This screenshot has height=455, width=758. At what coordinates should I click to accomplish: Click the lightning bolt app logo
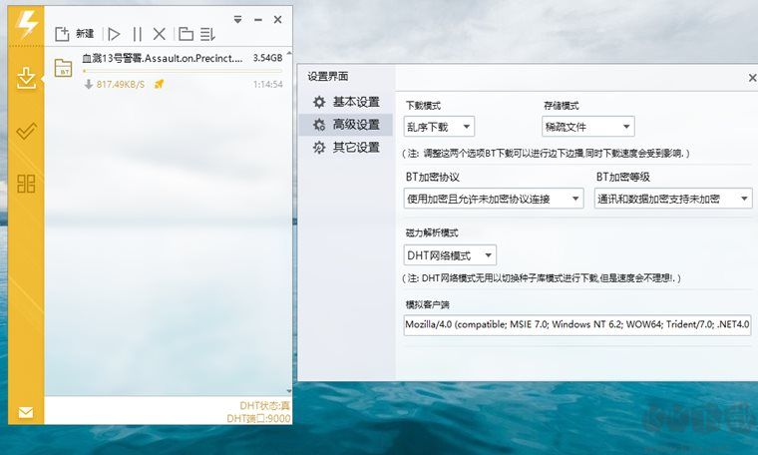click(x=26, y=24)
